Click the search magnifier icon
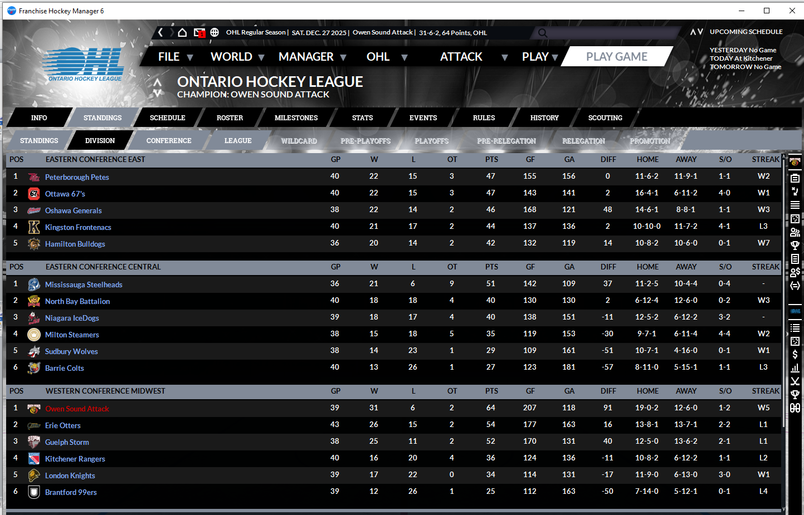Screen dimensions: 804x515 click(x=543, y=33)
